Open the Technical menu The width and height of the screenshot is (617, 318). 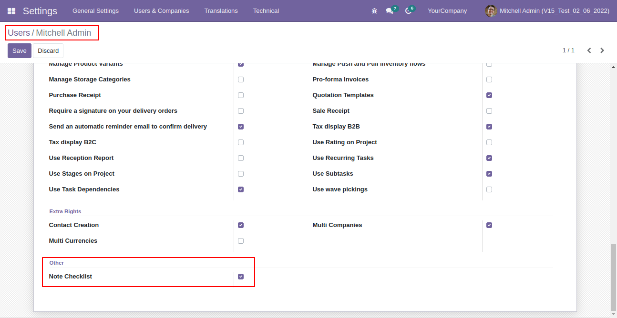click(x=266, y=10)
